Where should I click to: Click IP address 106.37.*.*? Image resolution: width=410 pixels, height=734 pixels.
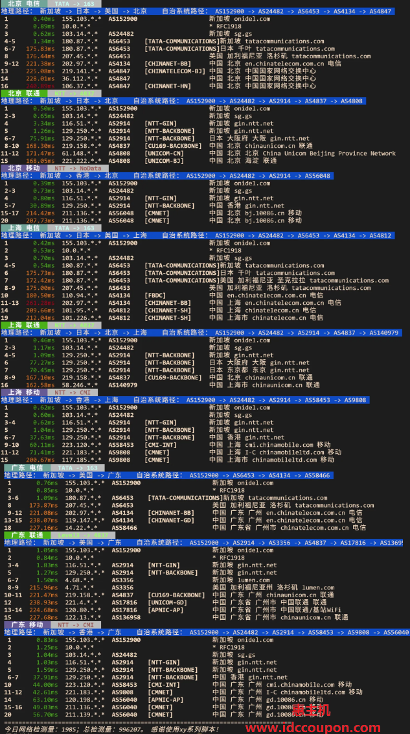click(80, 86)
